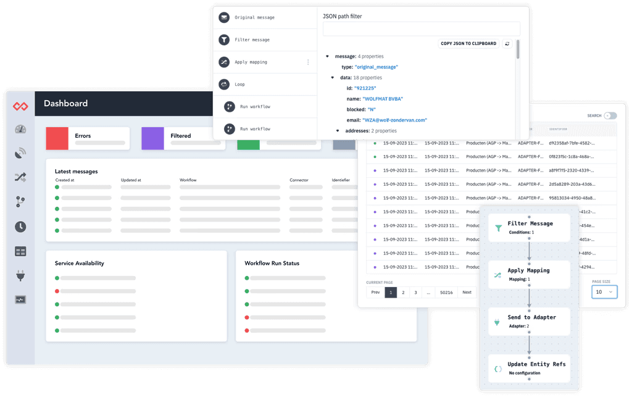This screenshot has width=632, height=397.
Task: Go to the Next page
Action: coord(467,292)
